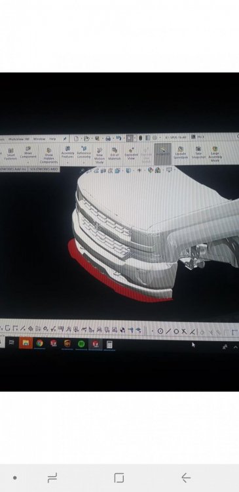Create a New Motion Study
The image size is (239, 492).
[100, 155]
